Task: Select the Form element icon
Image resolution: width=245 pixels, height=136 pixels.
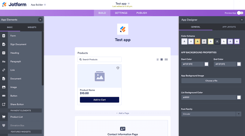Action: (x=4, y=36)
